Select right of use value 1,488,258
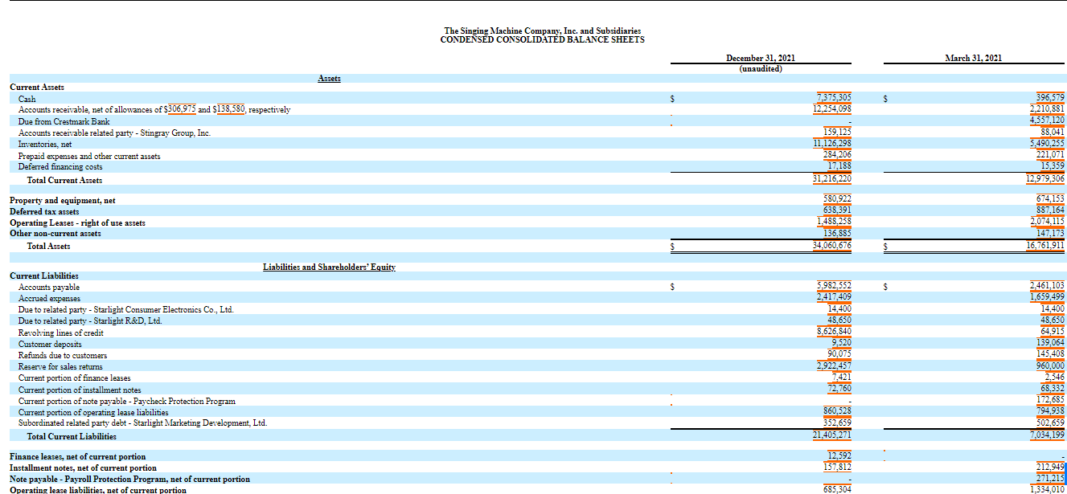 coord(835,221)
